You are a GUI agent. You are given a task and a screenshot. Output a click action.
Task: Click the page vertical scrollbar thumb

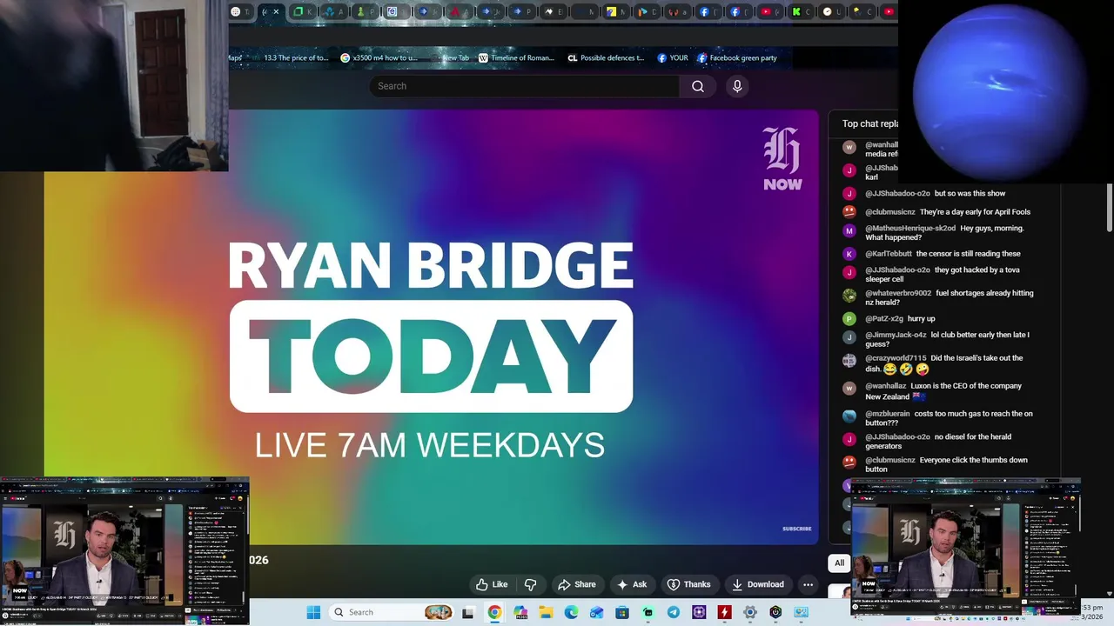pyautogui.click(x=1110, y=209)
